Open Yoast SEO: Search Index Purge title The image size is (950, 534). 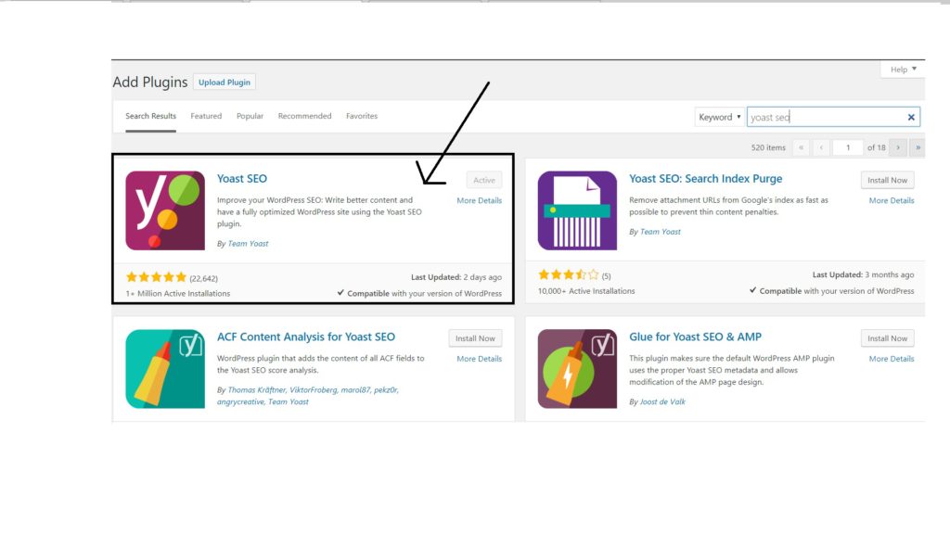coord(705,179)
